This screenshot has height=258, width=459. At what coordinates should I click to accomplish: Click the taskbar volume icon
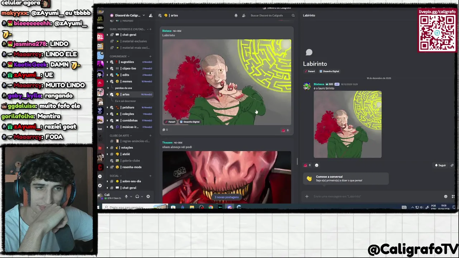pyautogui.click(x=421, y=207)
